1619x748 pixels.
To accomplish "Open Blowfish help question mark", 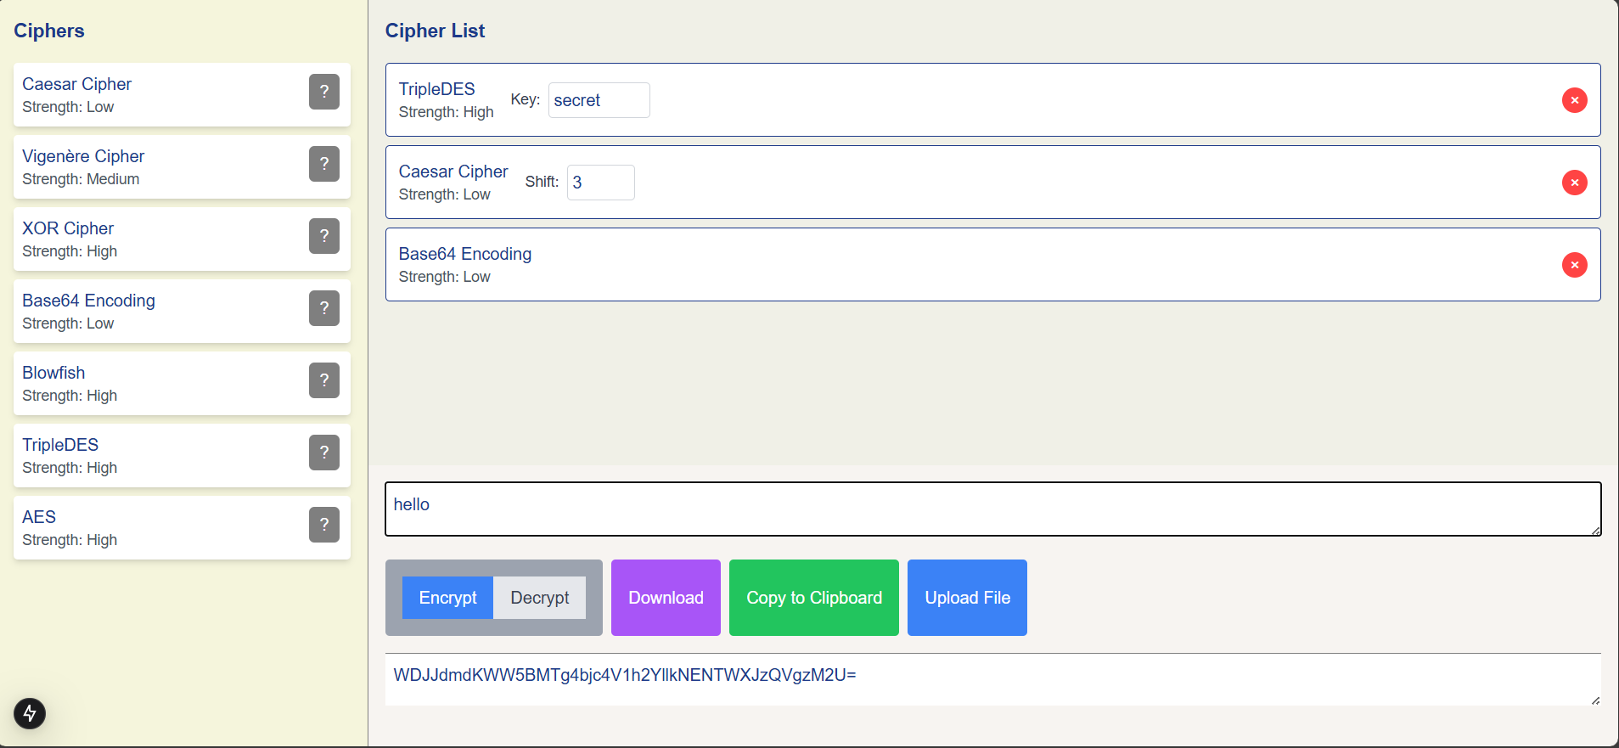I will point(324,380).
